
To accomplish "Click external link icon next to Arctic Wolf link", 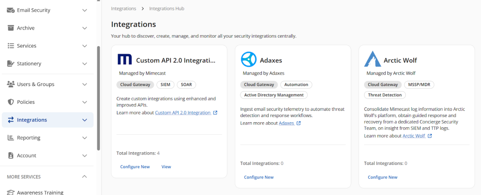I will coord(430,136).
